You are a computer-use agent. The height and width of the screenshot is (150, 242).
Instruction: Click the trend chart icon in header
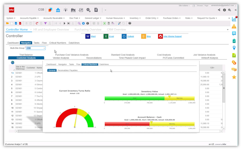pyautogui.click(x=81, y=10)
